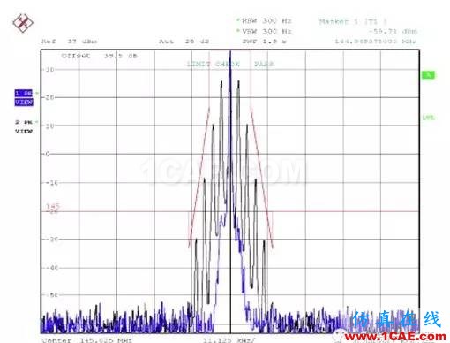The image size is (450, 343).
Task: Click the -50 y-axis gridline label
Action: pos(52,295)
